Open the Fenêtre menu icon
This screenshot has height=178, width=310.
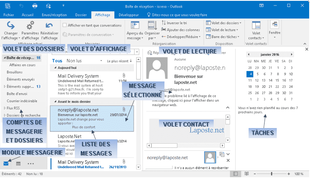point(275,24)
